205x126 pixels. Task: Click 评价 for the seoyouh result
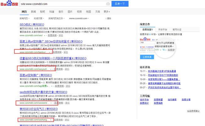point(67,69)
